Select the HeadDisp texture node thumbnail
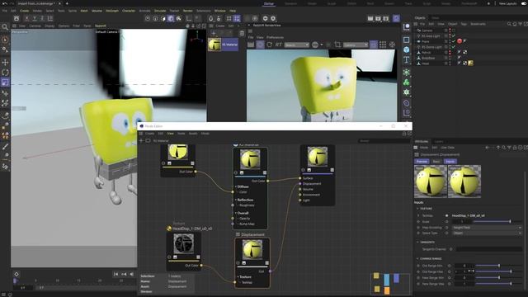The image size is (528, 297). 183,243
